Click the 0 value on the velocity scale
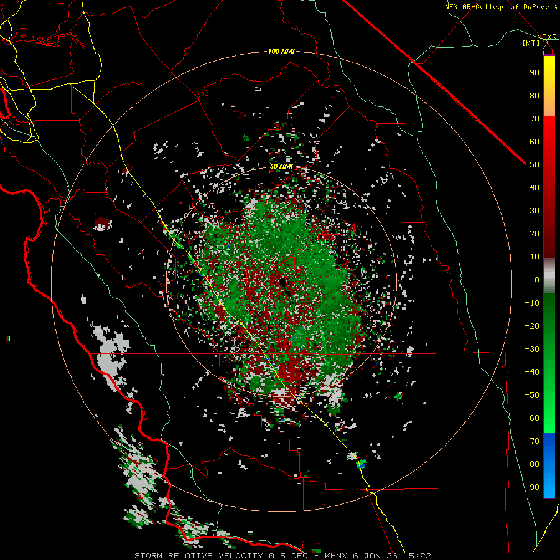 tap(537, 279)
